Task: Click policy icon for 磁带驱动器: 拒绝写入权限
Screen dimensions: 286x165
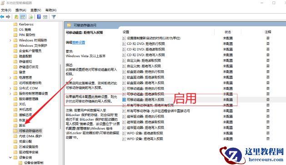Action: pyautogui.click(x=124, y=128)
